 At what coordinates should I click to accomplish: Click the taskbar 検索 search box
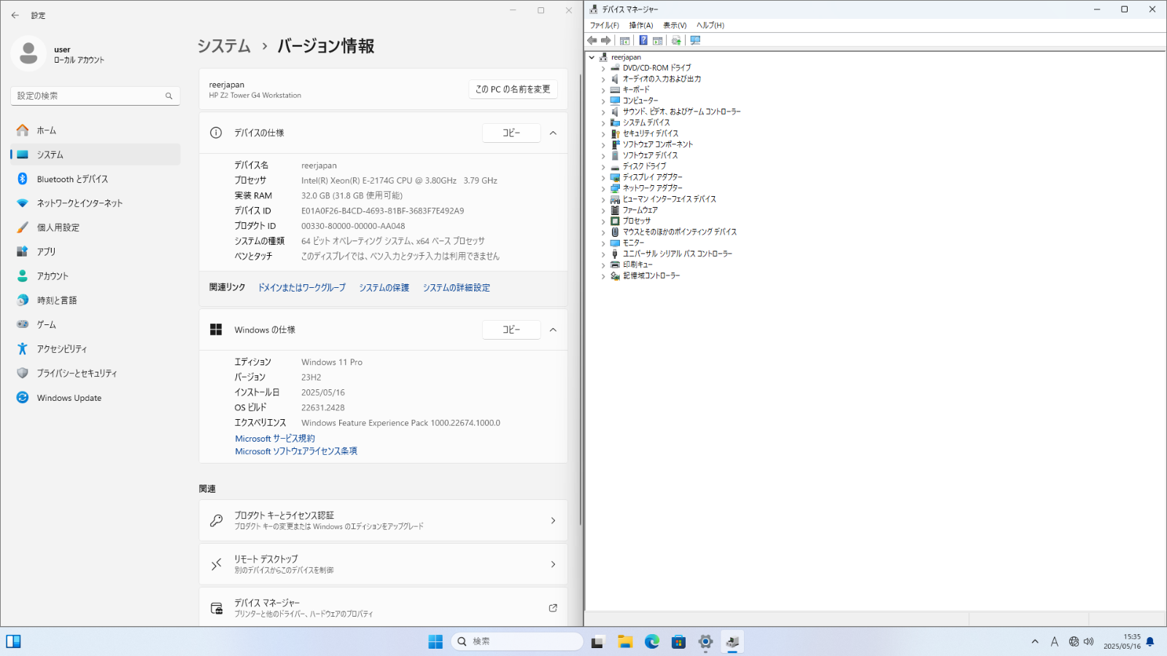[x=517, y=641]
